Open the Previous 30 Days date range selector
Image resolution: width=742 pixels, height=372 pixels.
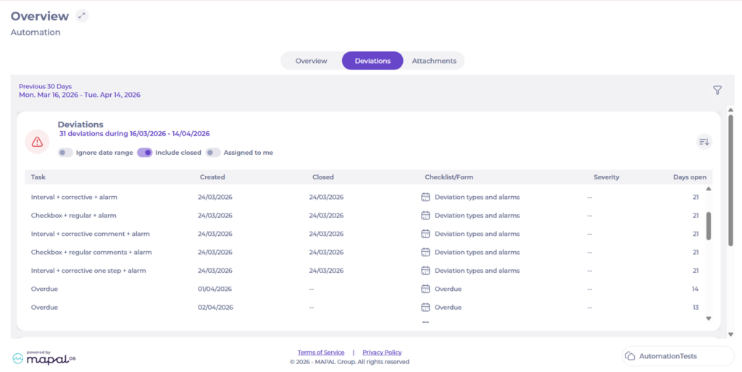(x=80, y=90)
